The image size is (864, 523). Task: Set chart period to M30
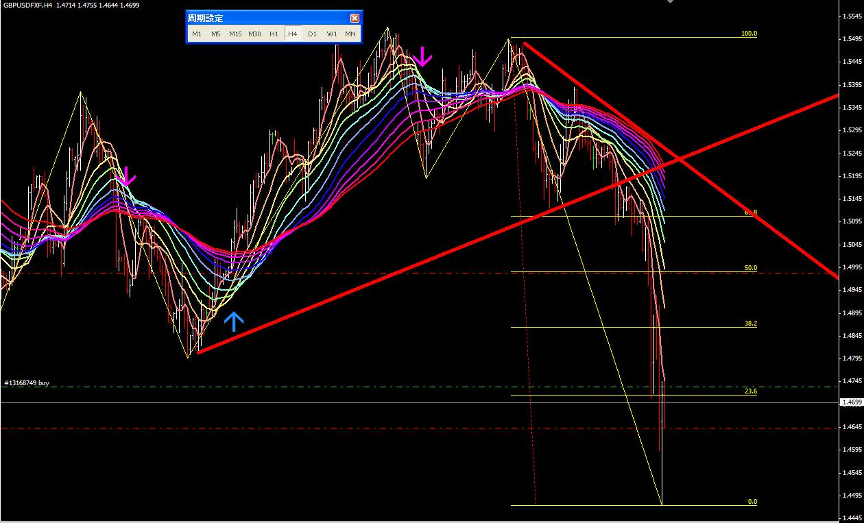(254, 34)
